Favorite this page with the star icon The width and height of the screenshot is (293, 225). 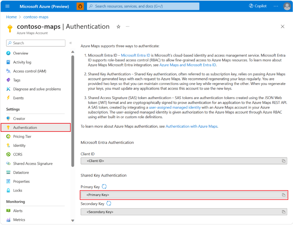[118, 27]
